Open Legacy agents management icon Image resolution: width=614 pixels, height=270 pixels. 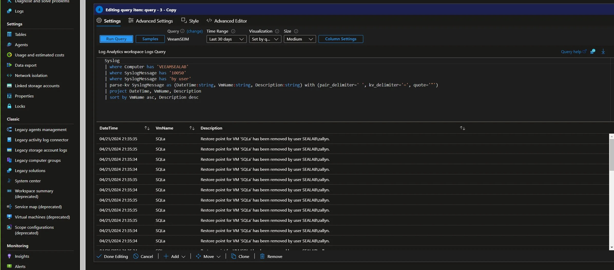(x=9, y=129)
